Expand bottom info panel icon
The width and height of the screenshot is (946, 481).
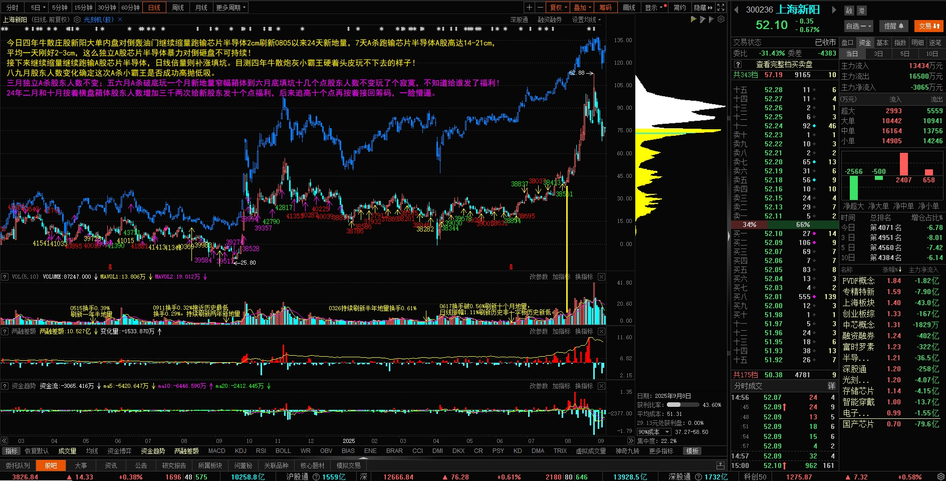point(721,465)
